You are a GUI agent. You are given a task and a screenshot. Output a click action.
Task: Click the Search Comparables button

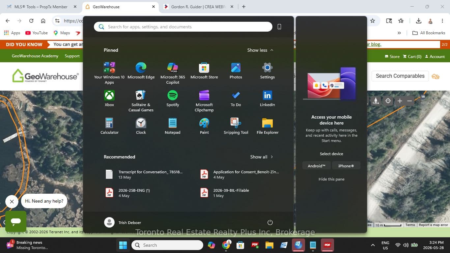tap(400, 76)
